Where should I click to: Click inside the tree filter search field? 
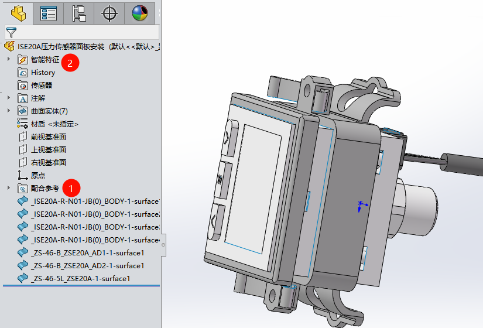pos(88,32)
